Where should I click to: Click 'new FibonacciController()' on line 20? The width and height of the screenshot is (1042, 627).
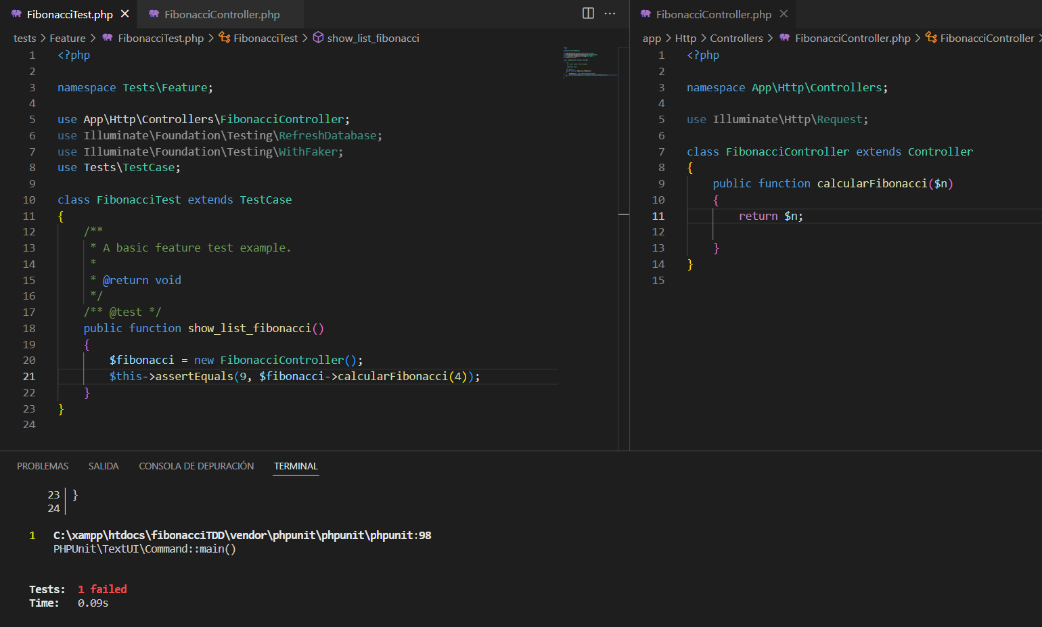(275, 361)
